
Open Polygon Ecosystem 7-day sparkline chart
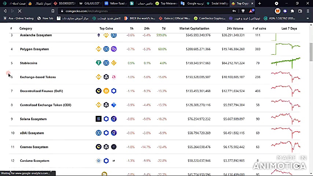[286, 49]
